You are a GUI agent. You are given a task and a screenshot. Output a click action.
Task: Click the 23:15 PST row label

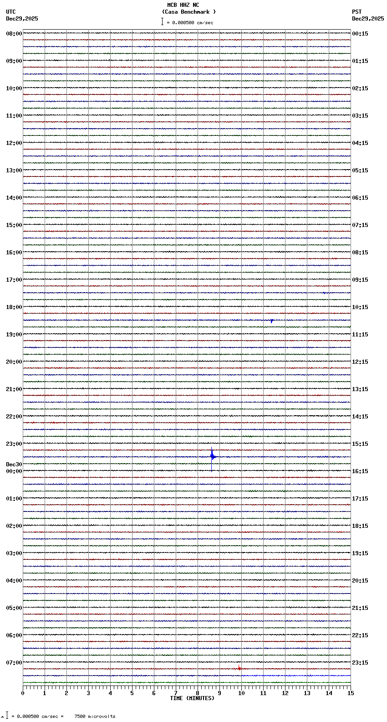360,663
